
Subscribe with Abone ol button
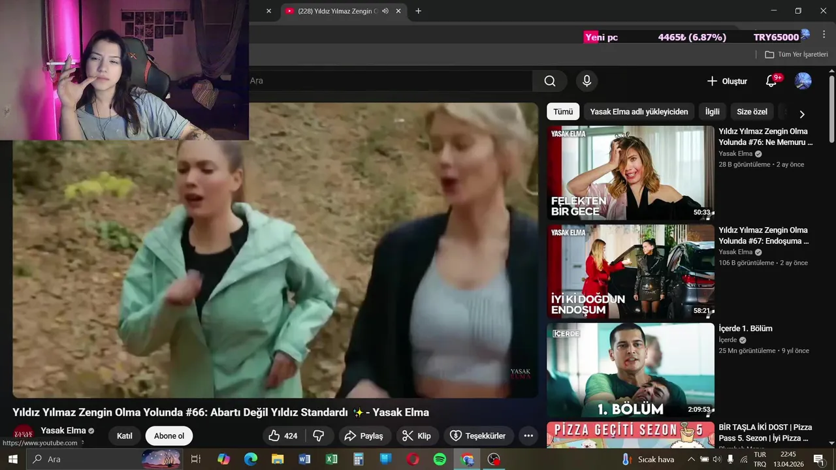[x=169, y=436]
